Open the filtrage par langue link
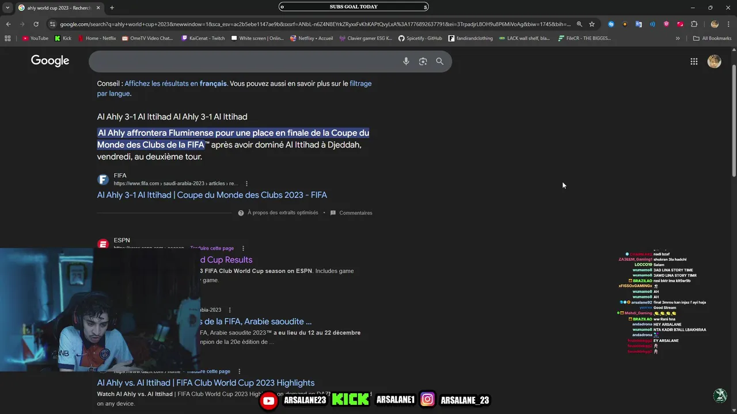The width and height of the screenshot is (737, 414). (234, 89)
